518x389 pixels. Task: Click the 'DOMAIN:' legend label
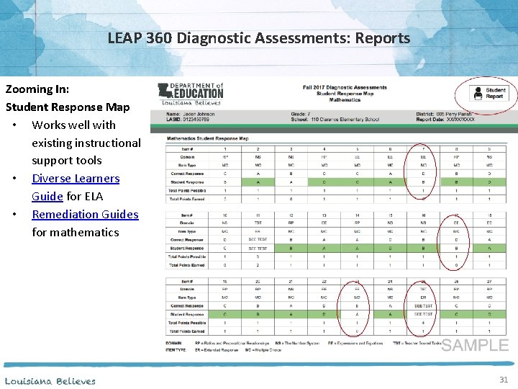[174, 344]
